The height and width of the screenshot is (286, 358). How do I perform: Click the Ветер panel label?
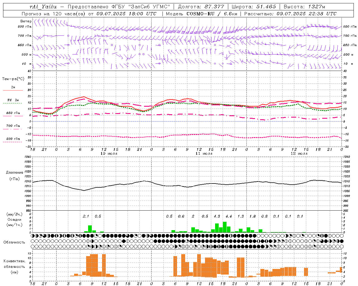pyautogui.click(x=26, y=21)
